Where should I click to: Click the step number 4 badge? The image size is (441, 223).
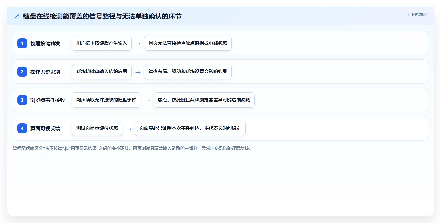[22, 128]
